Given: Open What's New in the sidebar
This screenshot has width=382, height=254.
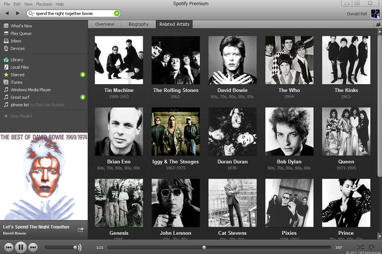Looking at the screenshot, I should point(21,26).
